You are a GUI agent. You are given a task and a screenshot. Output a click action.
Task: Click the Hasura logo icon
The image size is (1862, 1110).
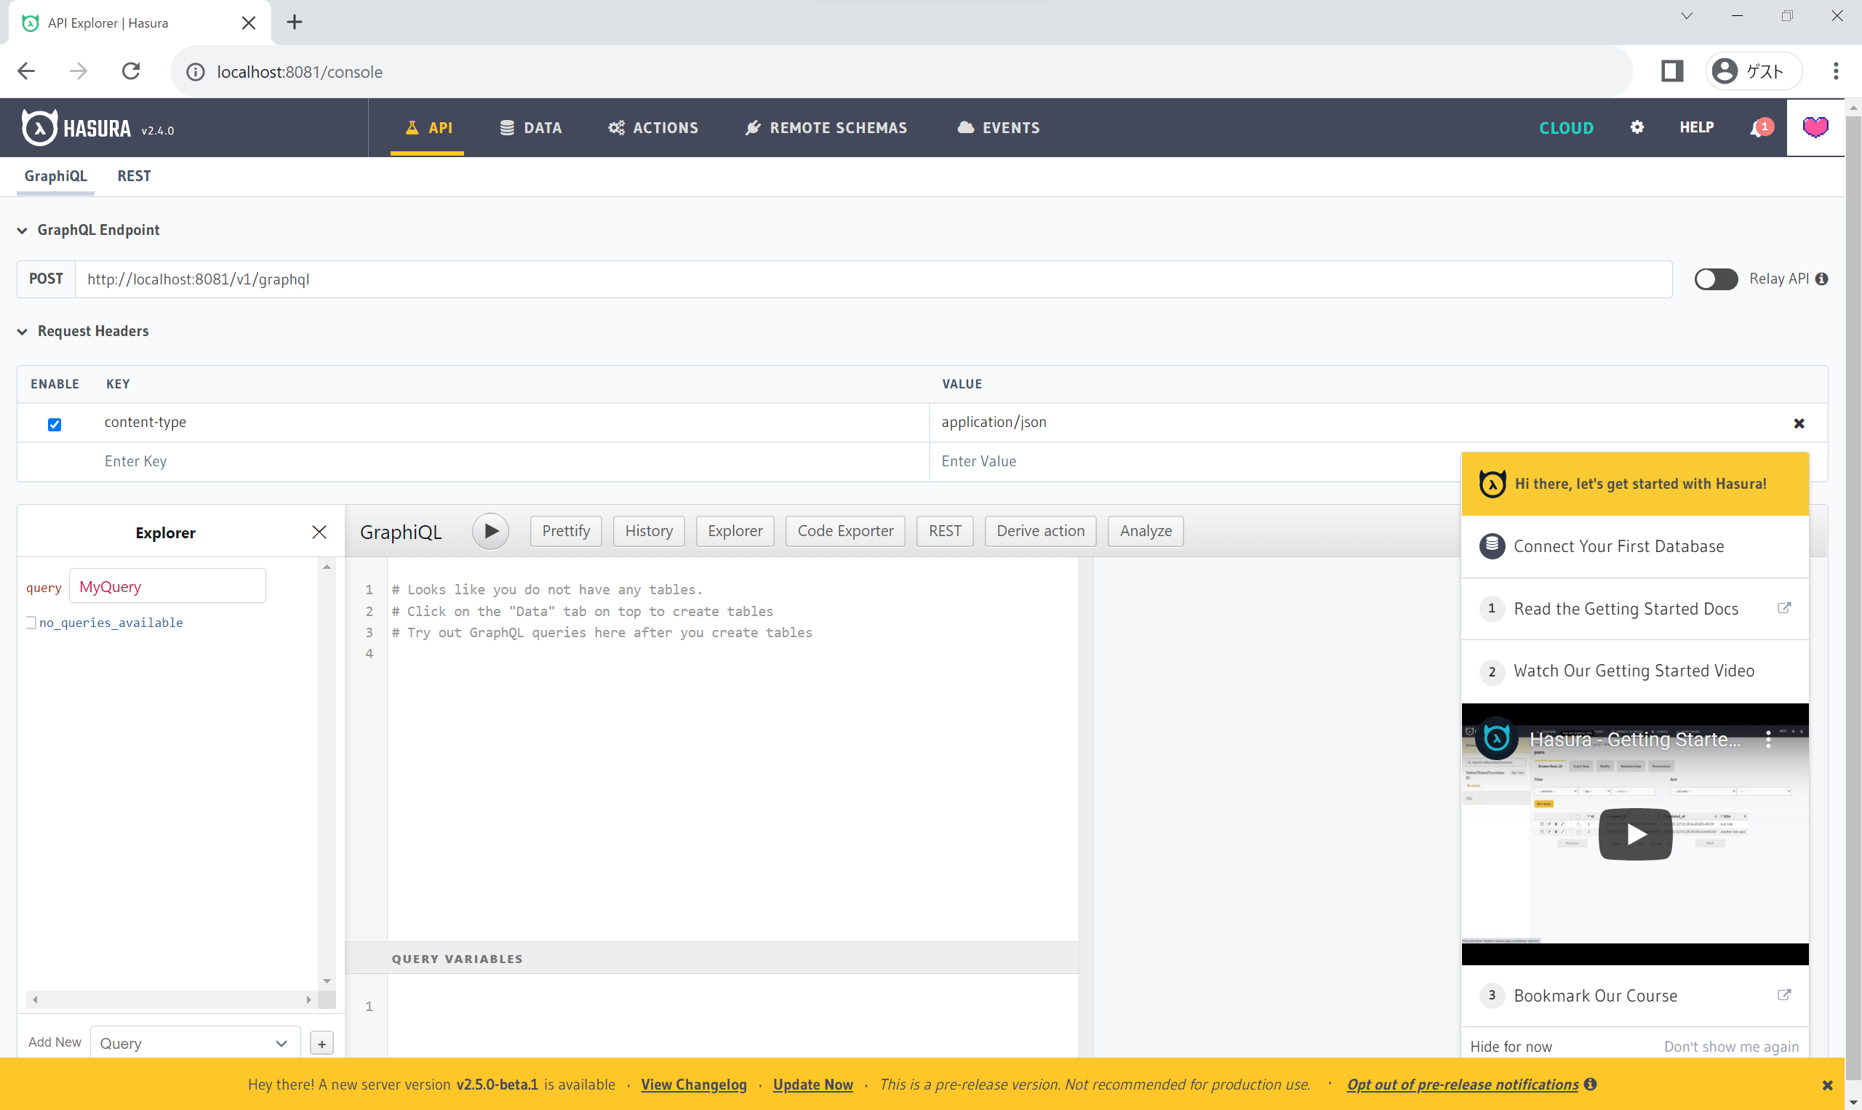(x=39, y=128)
